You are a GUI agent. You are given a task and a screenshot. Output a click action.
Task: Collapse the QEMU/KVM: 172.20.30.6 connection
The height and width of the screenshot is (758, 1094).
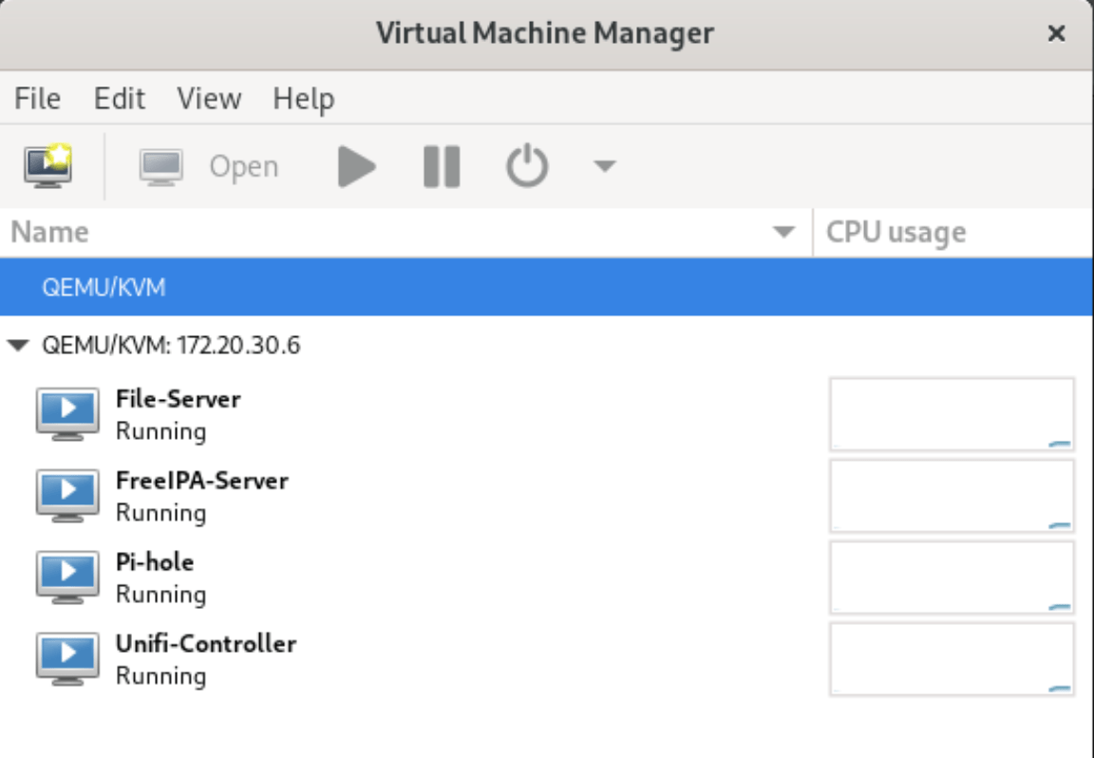17,345
